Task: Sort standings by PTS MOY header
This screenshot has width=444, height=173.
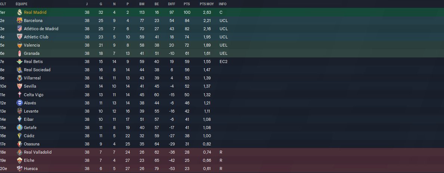Action: tap(207, 4)
